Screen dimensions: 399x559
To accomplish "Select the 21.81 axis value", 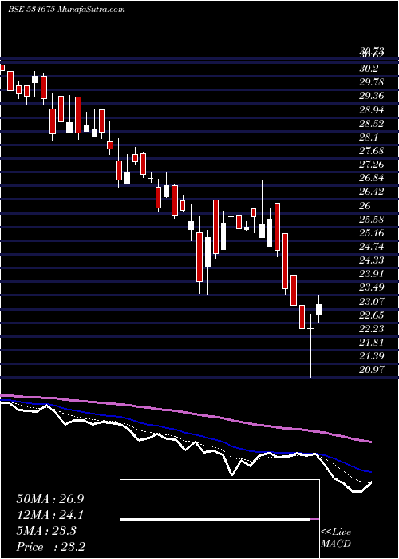I will (x=371, y=343).
